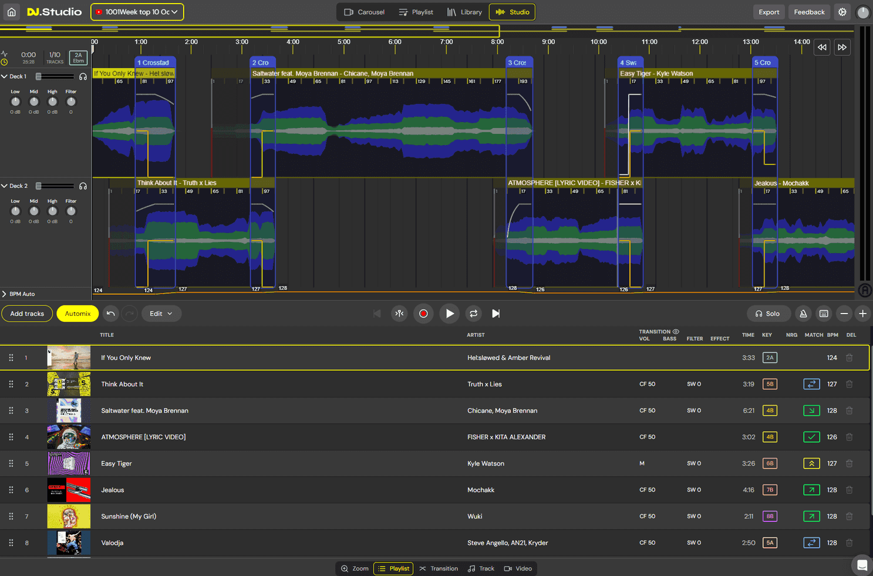Click the Export button
Screen dimensions: 873x576
(x=768, y=12)
